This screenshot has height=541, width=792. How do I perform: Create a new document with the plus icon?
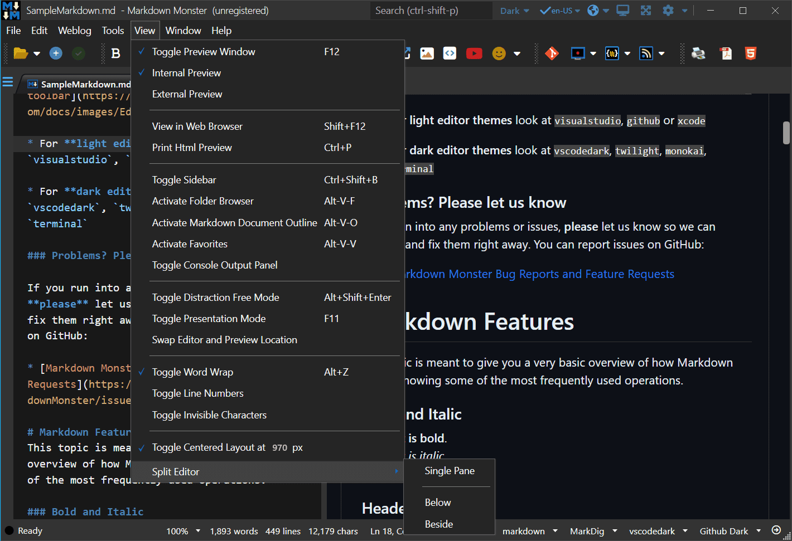pos(56,53)
